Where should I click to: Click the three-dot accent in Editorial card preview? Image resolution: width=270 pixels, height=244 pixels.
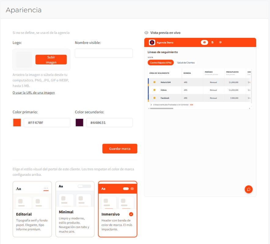click(x=46, y=188)
